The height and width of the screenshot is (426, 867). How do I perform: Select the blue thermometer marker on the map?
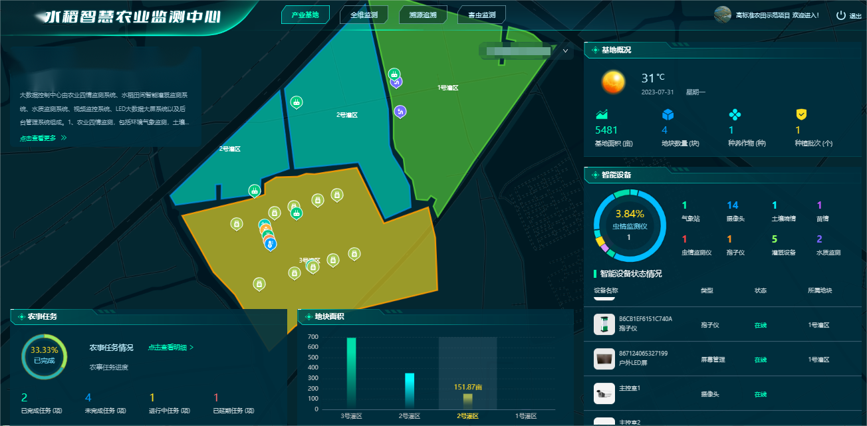pyautogui.click(x=270, y=244)
